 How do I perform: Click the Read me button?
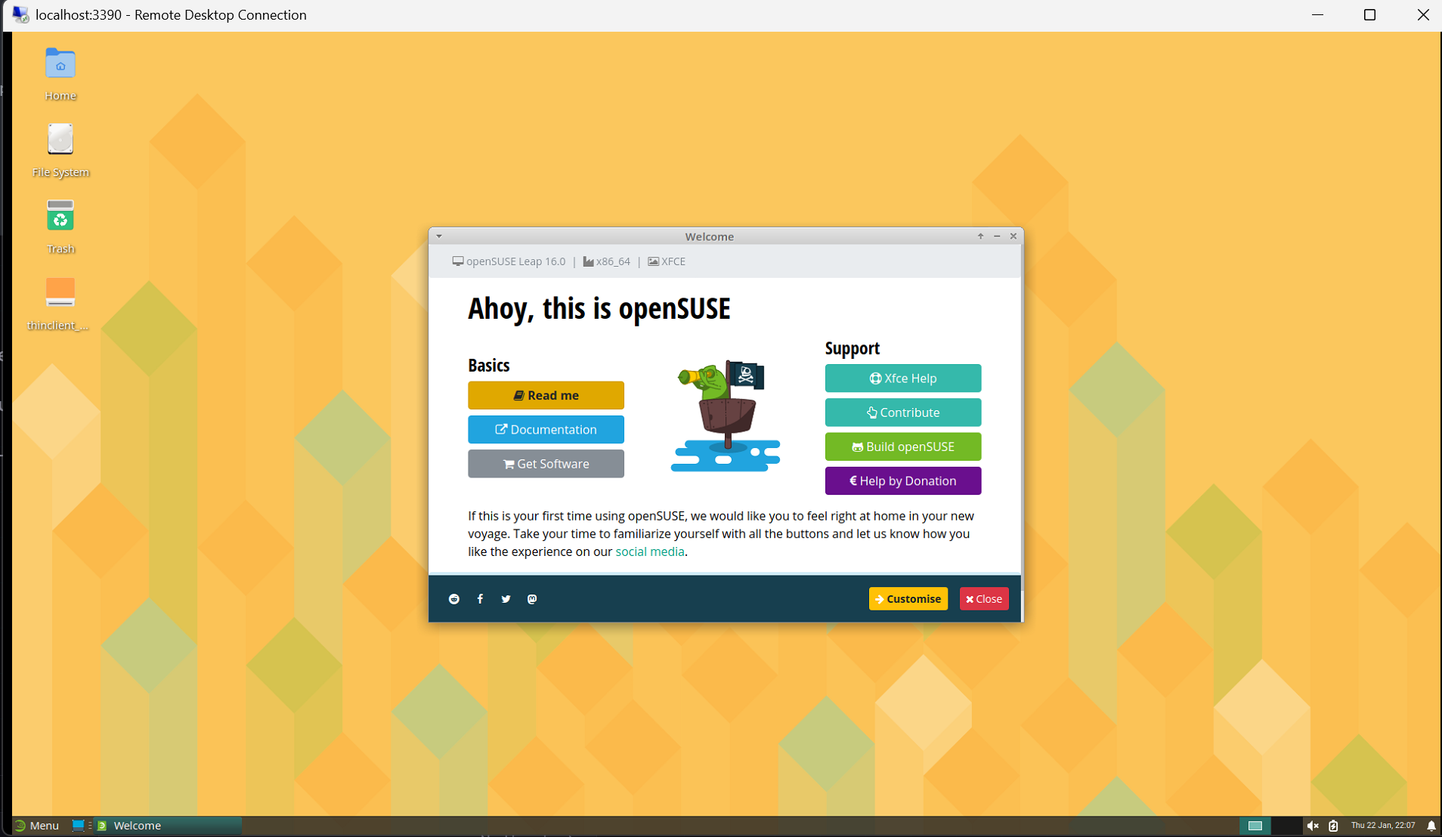click(x=546, y=395)
